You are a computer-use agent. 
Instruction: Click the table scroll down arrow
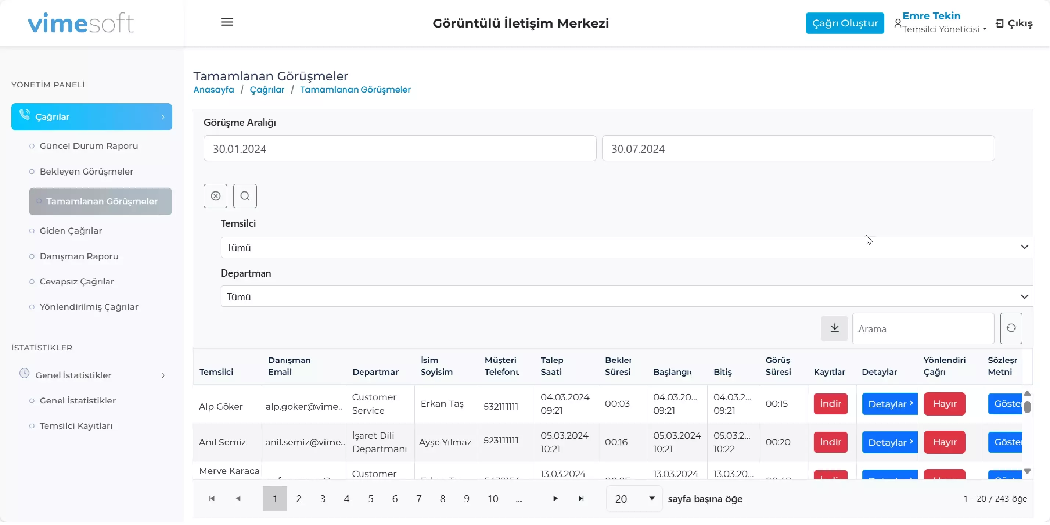pyautogui.click(x=1027, y=472)
